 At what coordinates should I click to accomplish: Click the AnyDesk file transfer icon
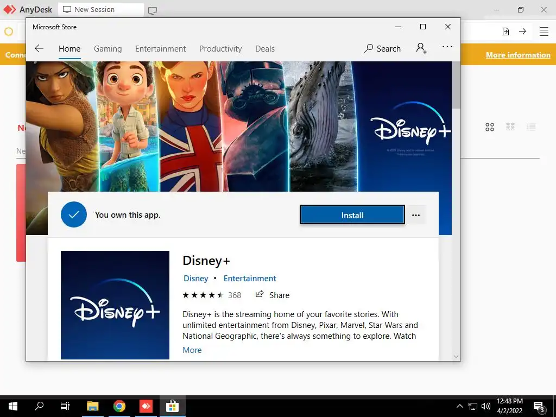click(x=506, y=31)
